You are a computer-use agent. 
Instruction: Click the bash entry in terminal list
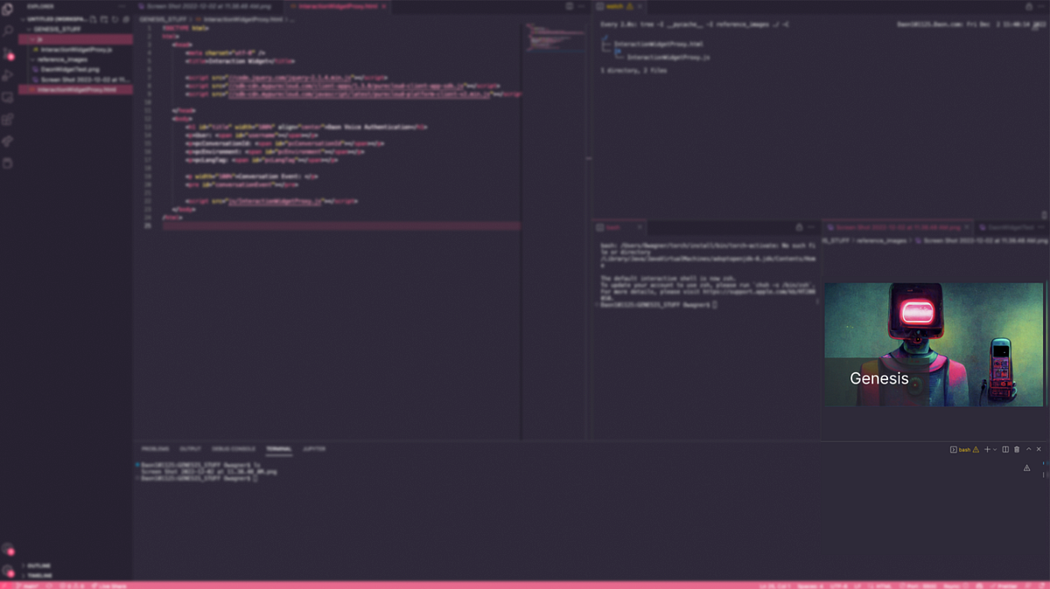[963, 448]
